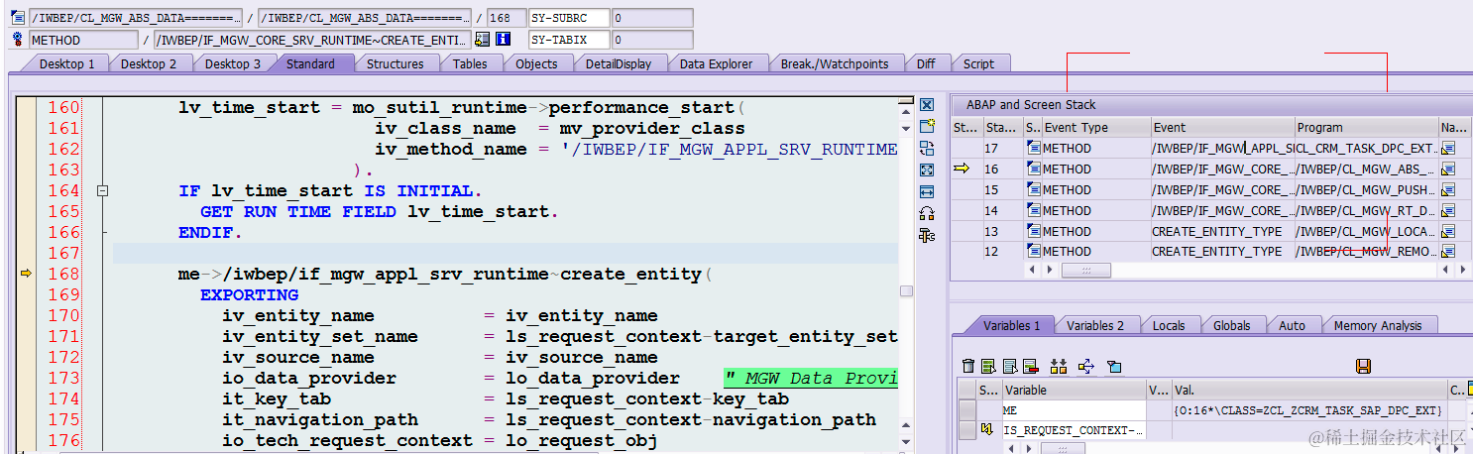Click the orange save icon in Variables panel
The width and height of the screenshot is (1473, 454).
[x=1363, y=367]
